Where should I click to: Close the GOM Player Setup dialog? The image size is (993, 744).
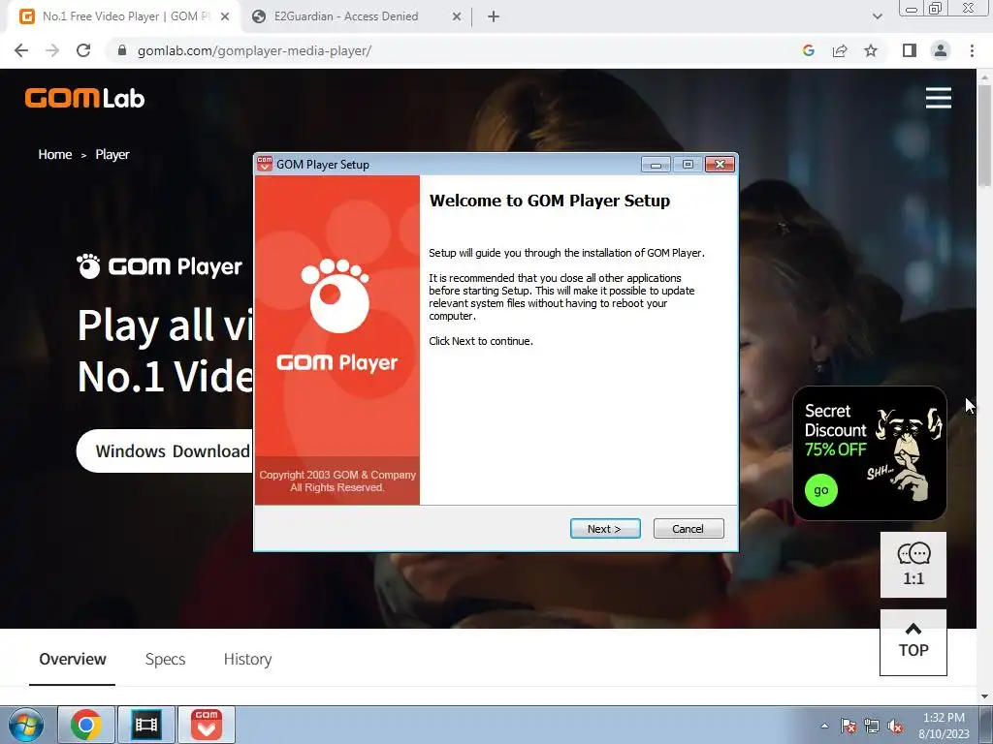(721, 165)
